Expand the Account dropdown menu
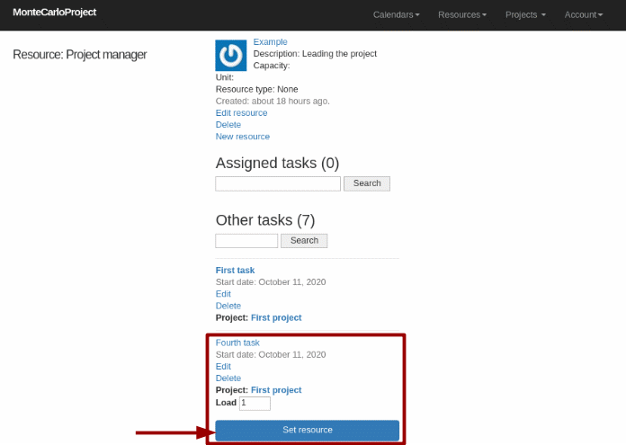Image resolution: width=626 pixels, height=445 pixels. [x=584, y=14]
